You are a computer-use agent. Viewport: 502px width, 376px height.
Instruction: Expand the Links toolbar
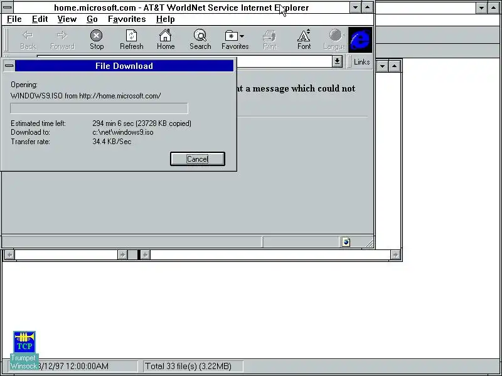coord(361,61)
